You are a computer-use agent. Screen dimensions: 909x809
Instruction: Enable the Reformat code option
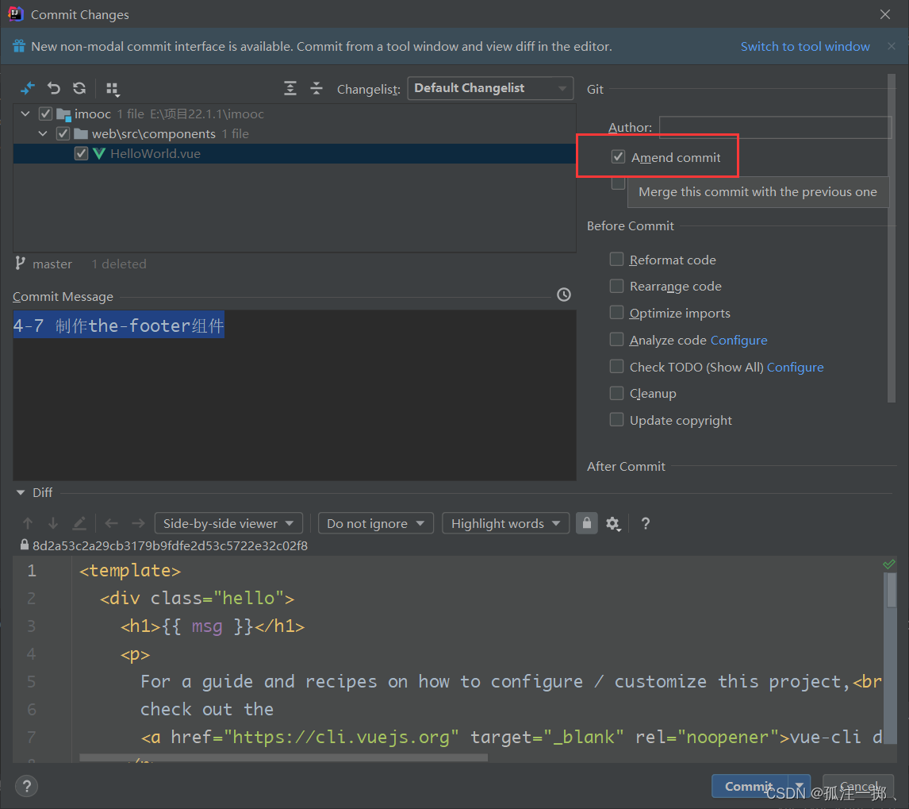pyautogui.click(x=617, y=259)
